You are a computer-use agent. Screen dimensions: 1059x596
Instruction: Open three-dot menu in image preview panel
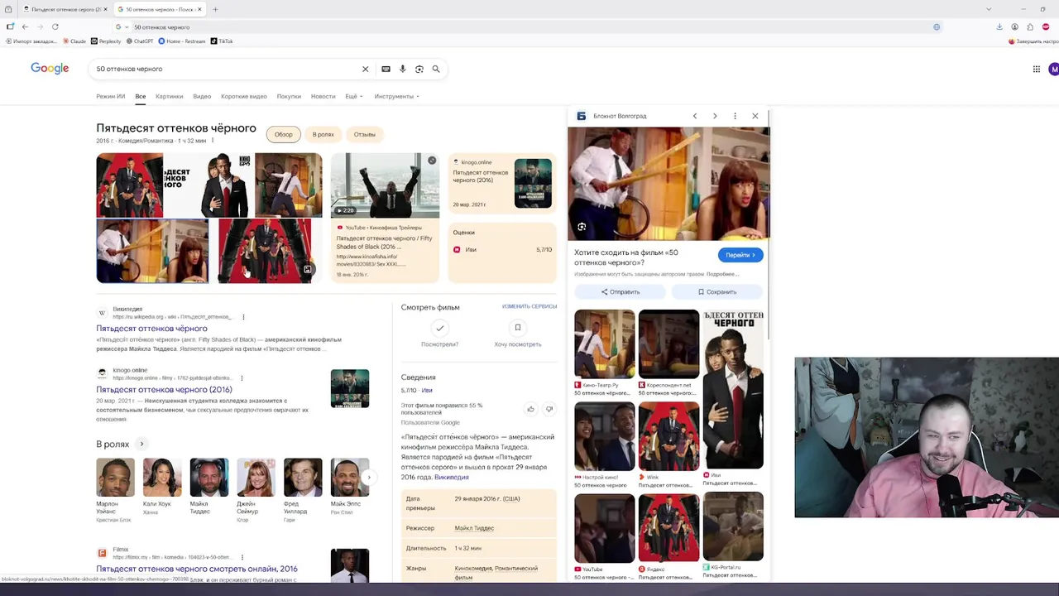(735, 116)
